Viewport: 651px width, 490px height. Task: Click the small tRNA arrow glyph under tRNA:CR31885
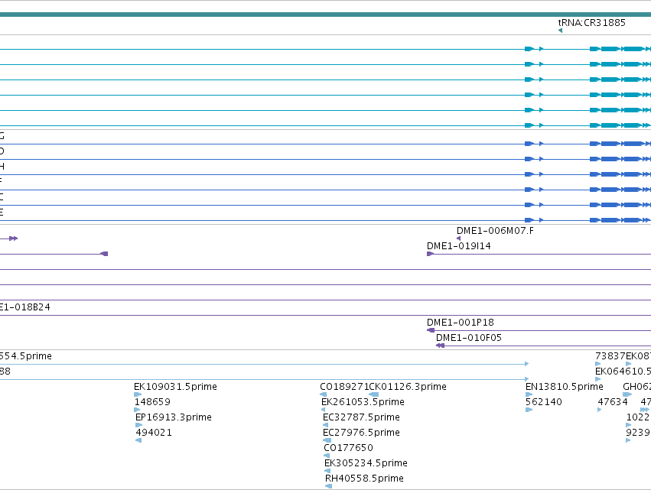[x=561, y=31]
